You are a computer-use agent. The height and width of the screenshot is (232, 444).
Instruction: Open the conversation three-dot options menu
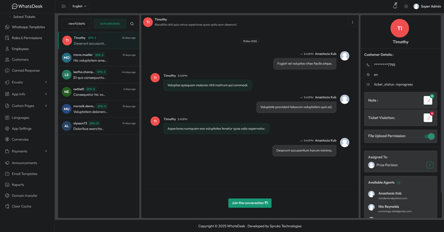(352, 23)
